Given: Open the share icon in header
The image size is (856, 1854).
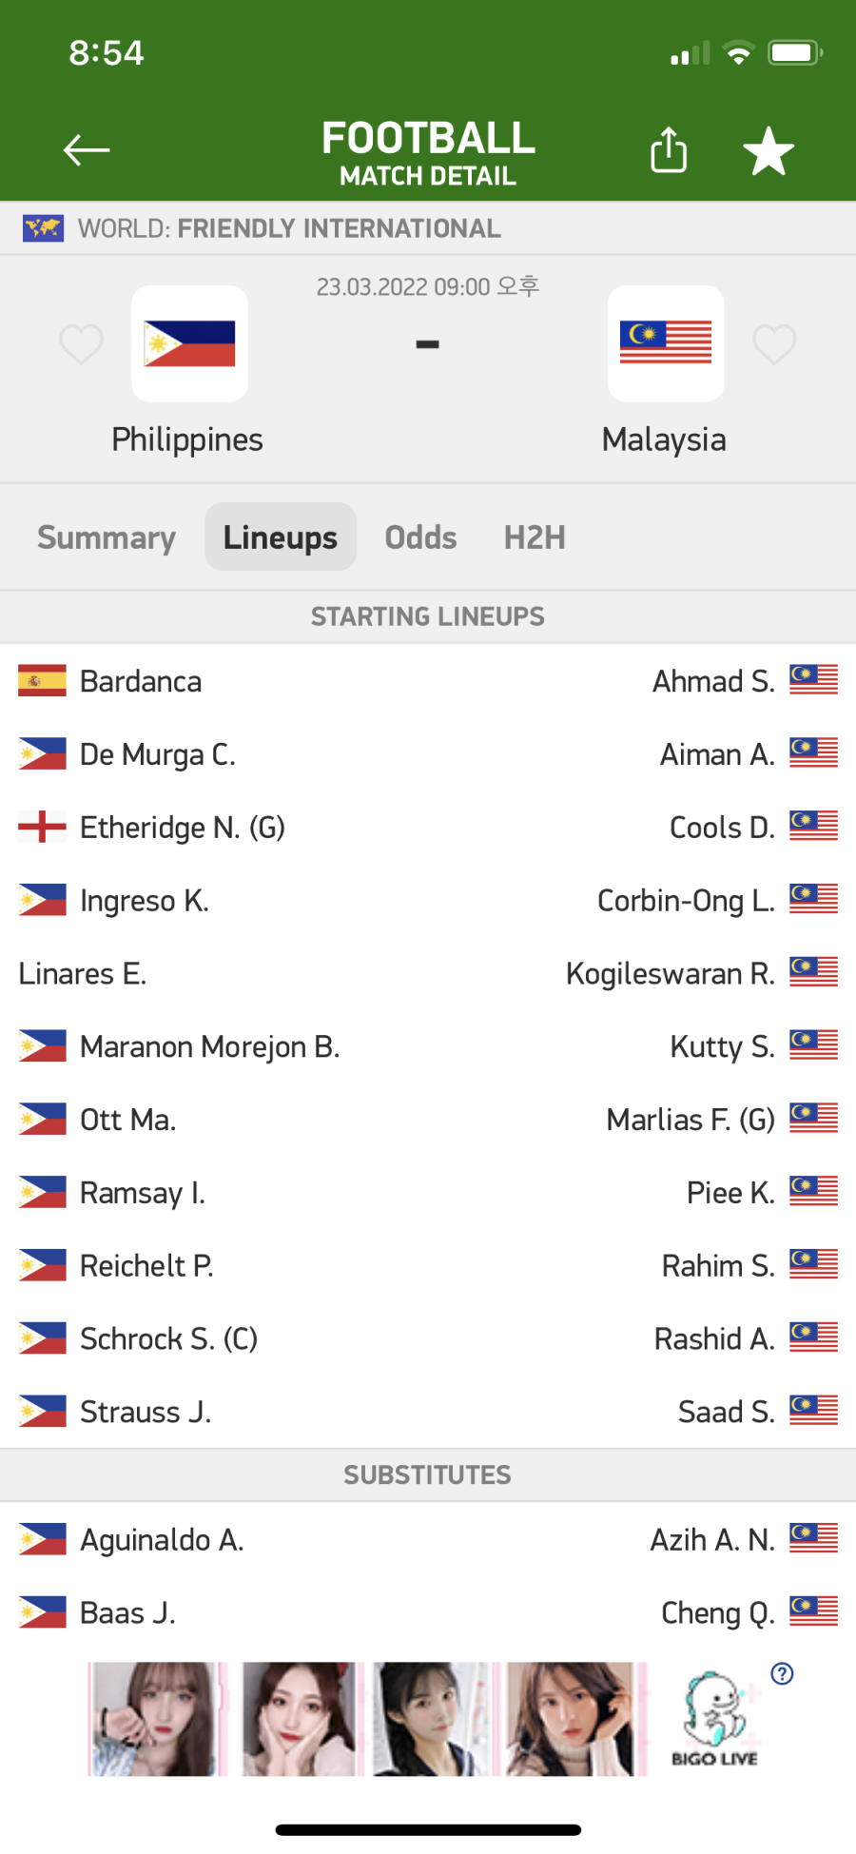Looking at the screenshot, I should 669,149.
